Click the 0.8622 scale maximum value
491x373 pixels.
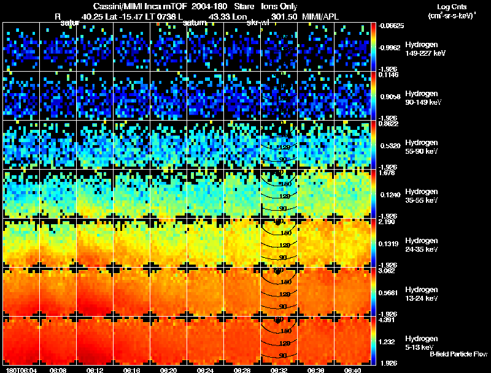[x=389, y=124]
